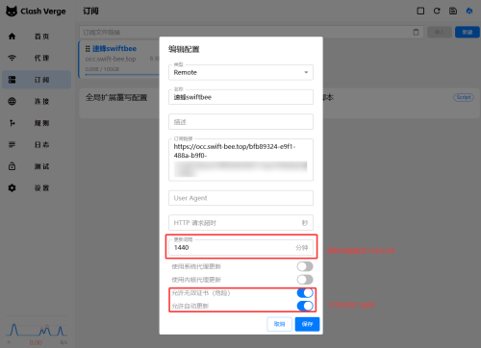
Task: Switch to the 测试 page
Action: point(37,166)
